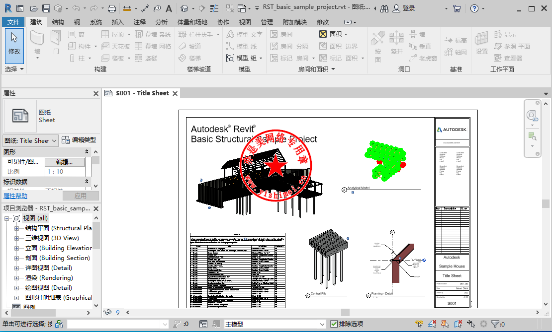Collapse the 视图 (all) tree node
The height and width of the screenshot is (332, 552).
[x=6, y=218]
